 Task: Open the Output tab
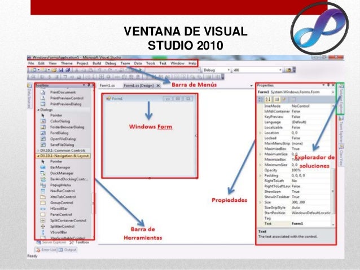tap(67, 250)
